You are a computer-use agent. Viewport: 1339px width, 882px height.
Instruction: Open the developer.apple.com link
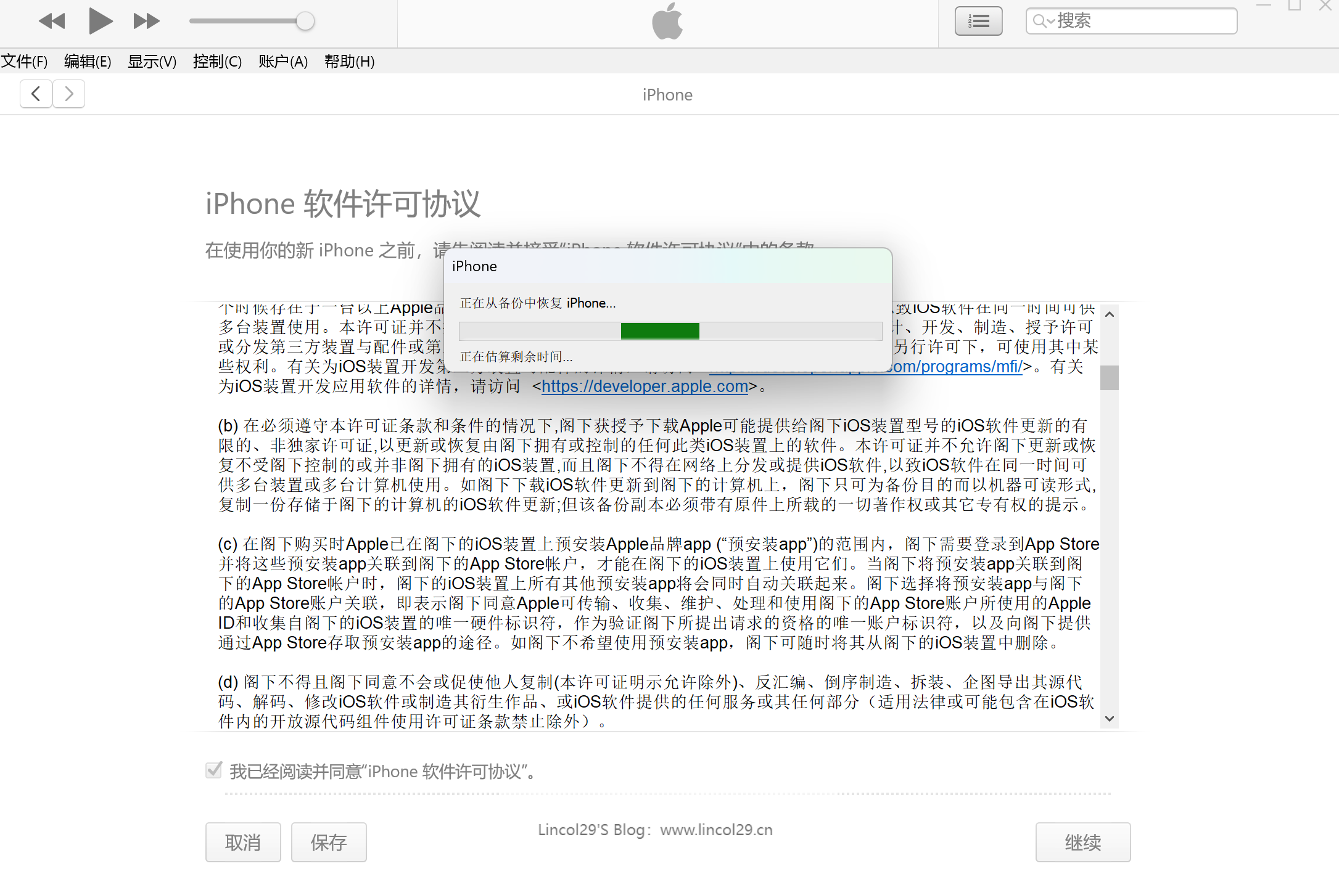(x=645, y=386)
